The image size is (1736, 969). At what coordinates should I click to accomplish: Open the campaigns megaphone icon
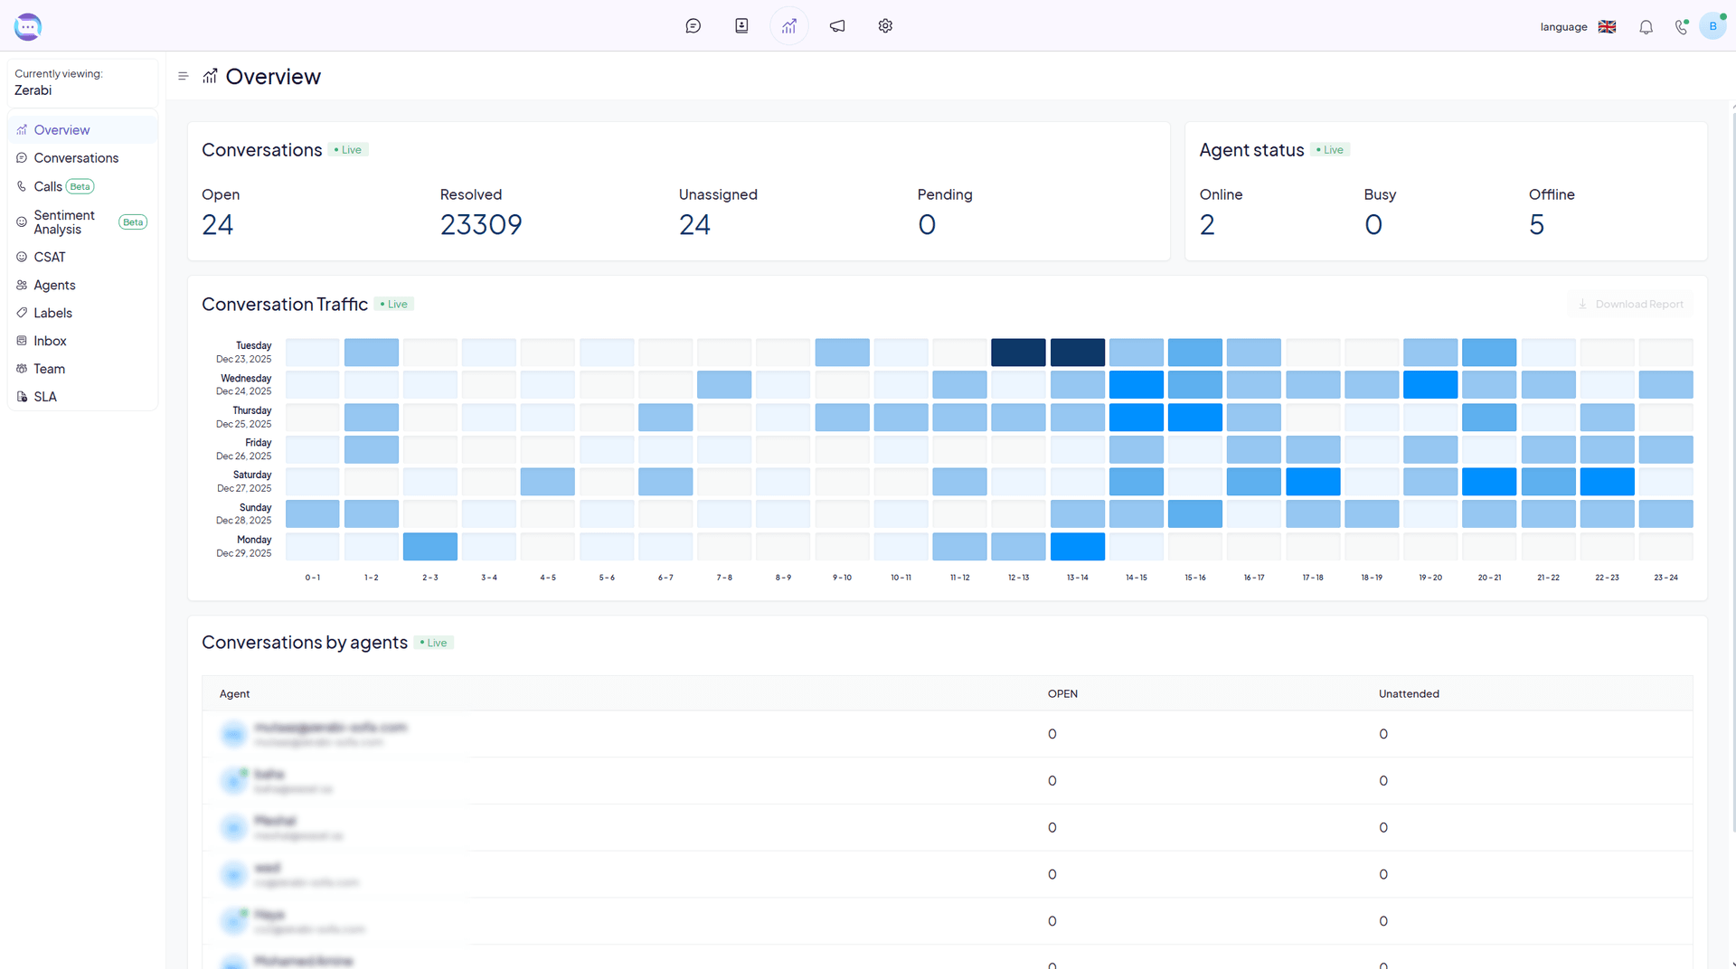(836, 26)
